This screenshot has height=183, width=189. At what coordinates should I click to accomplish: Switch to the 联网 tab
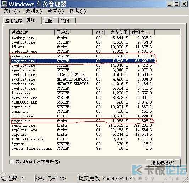(67, 21)
